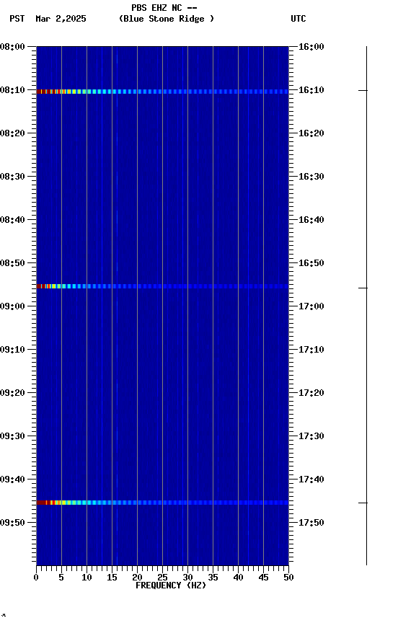
Task: Click the 'FREQUENCY (HZ)' axis title
Action: pyautogui.click(x=171, y=586)
